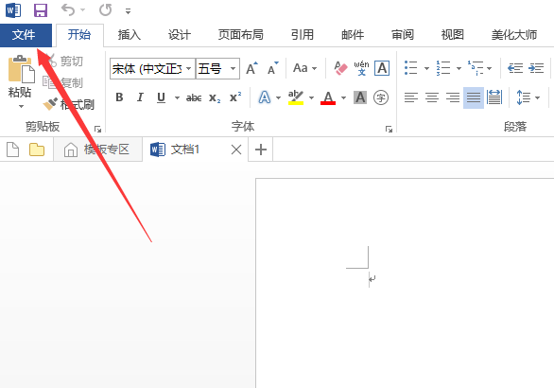The width and height of the screenshot is (554, 388).
Task: Toggle Bold formatting
Action: pos(119,97)
